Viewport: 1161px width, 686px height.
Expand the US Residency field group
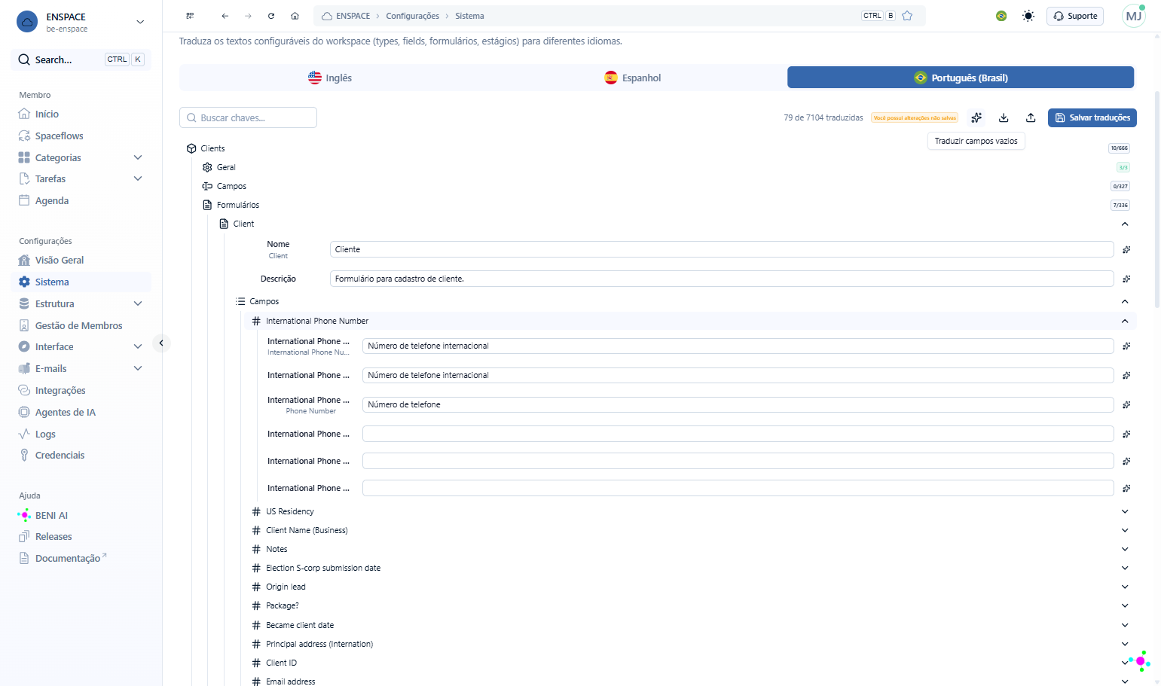(x=1125, y=511)
